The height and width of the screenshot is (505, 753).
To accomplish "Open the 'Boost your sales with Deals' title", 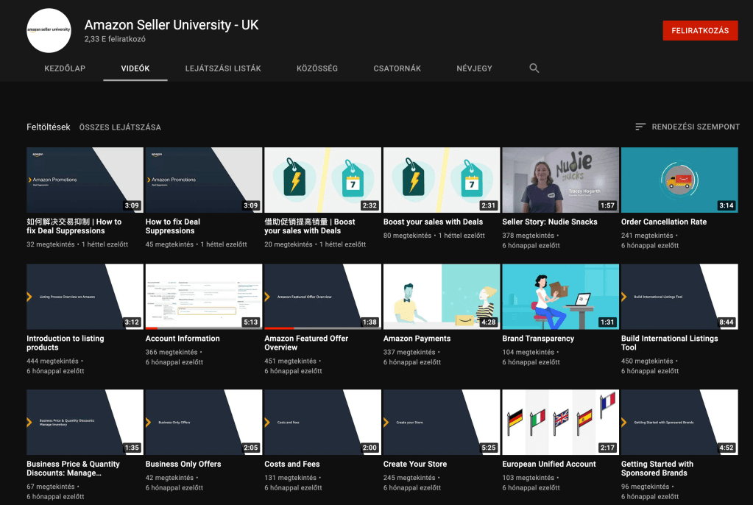I will tap(433, 222).
